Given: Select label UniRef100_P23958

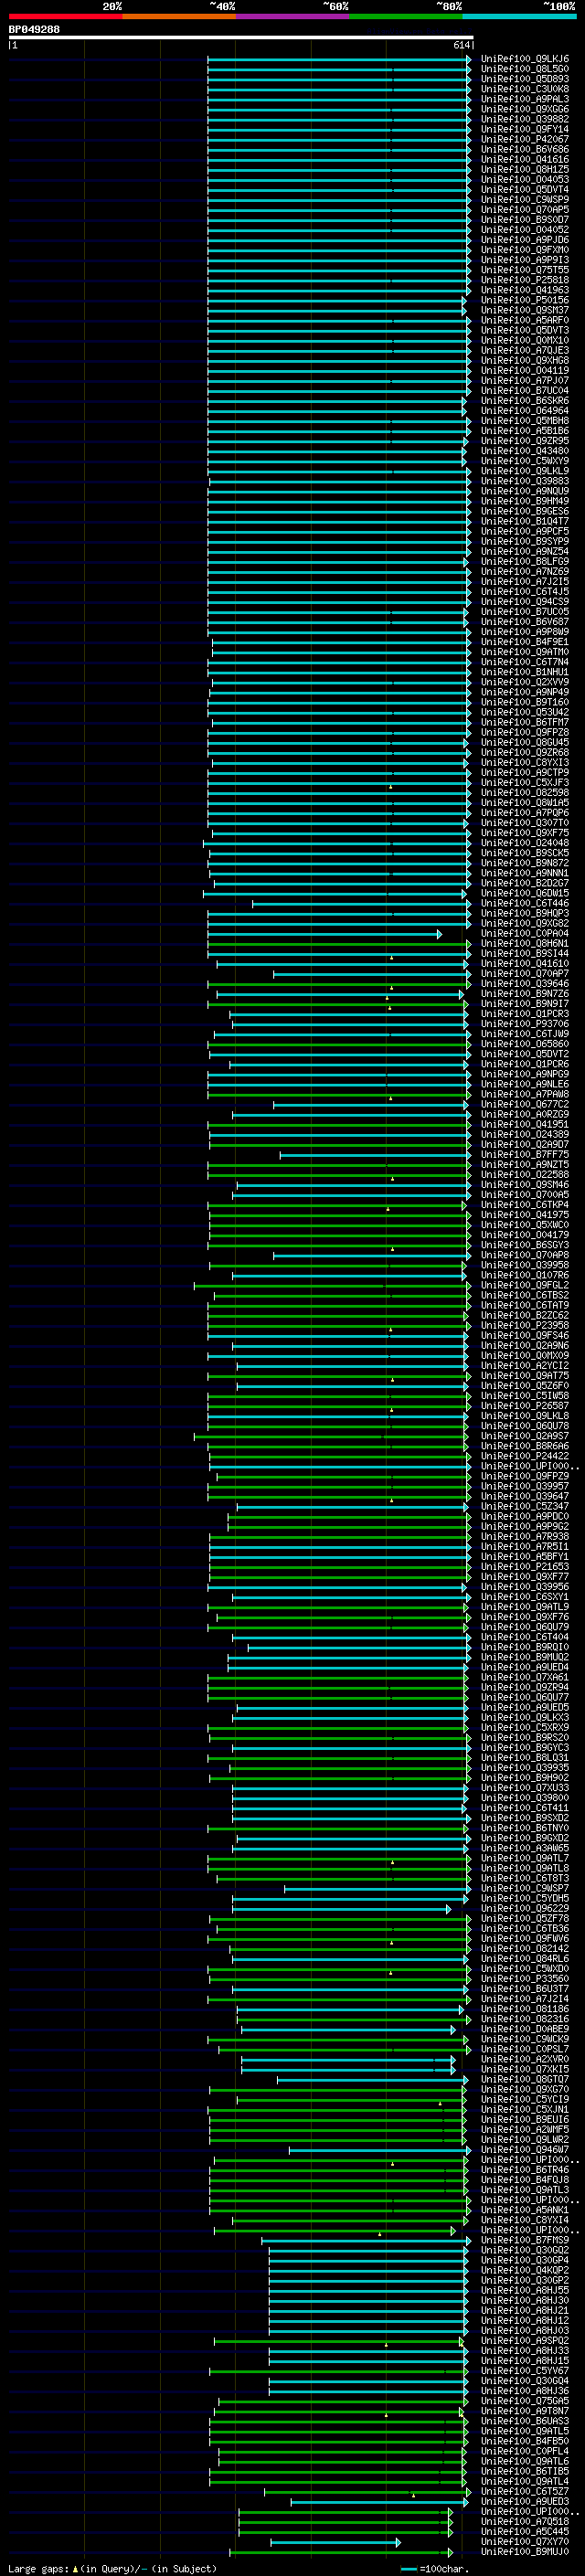Looking at the screenshot, I should (x=525, y=1326).
